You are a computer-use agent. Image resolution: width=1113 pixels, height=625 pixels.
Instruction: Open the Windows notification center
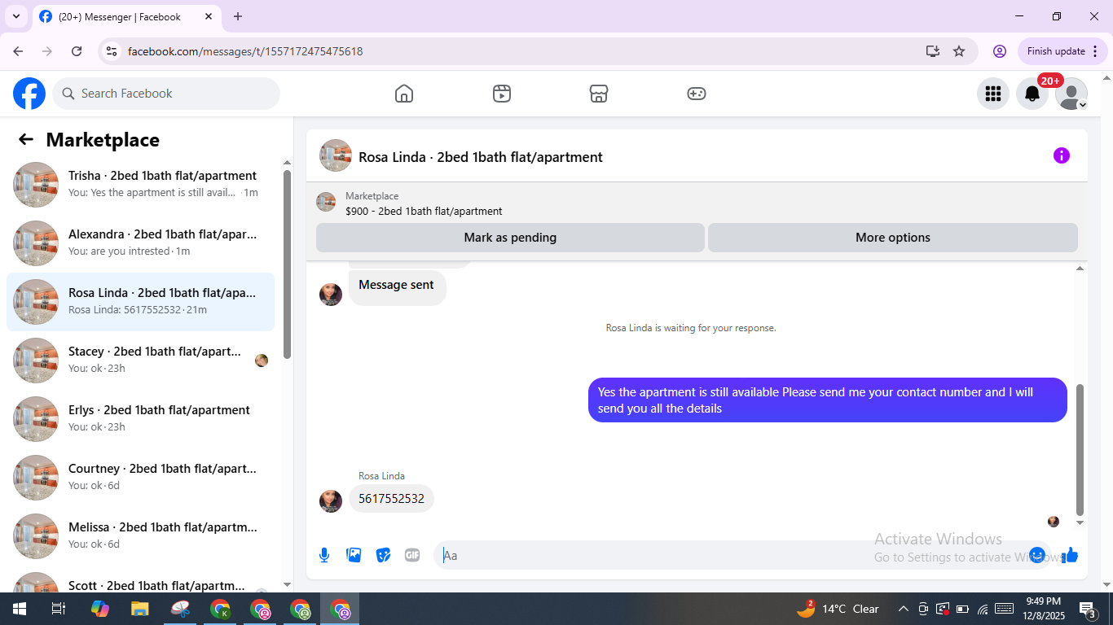tap(1087, 609)
